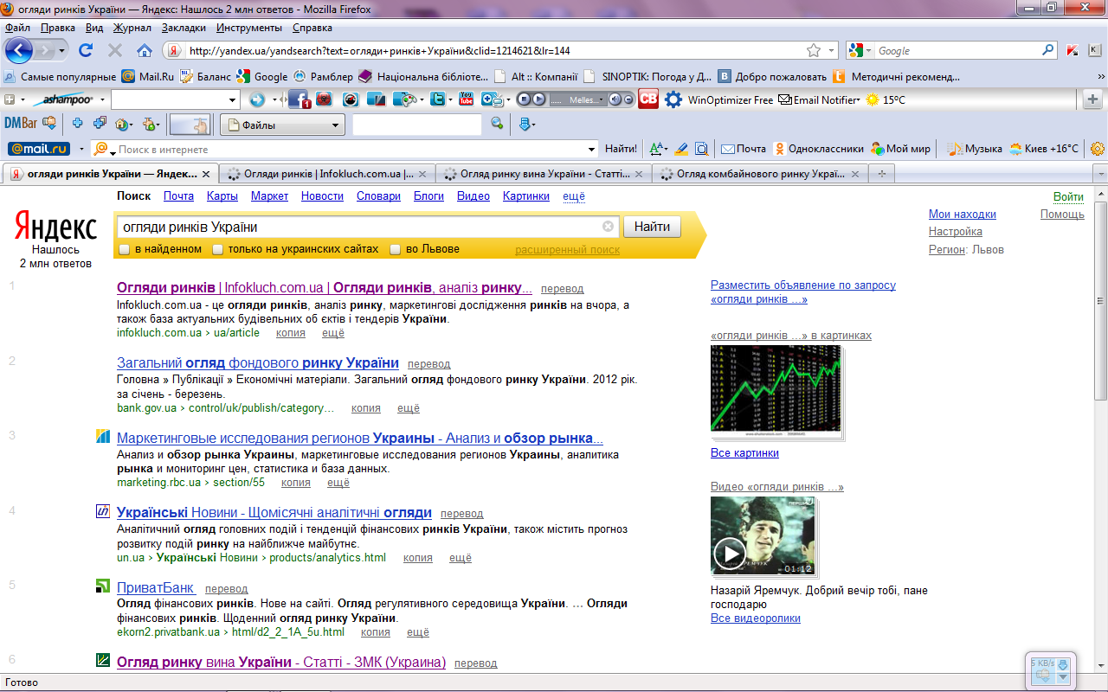This screenshot has width=1108, height=692.
Task: Open the Twitter icon in Ashampoo toolbar
Action: 439,99
